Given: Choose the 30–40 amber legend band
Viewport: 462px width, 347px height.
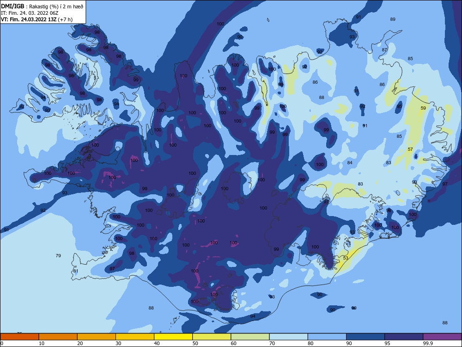Looking at the screenshot, I should [135, 337].
